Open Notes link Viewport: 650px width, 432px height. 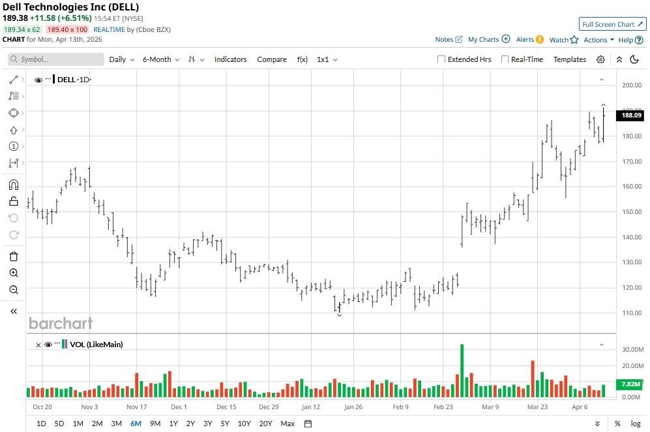(449, 39)
